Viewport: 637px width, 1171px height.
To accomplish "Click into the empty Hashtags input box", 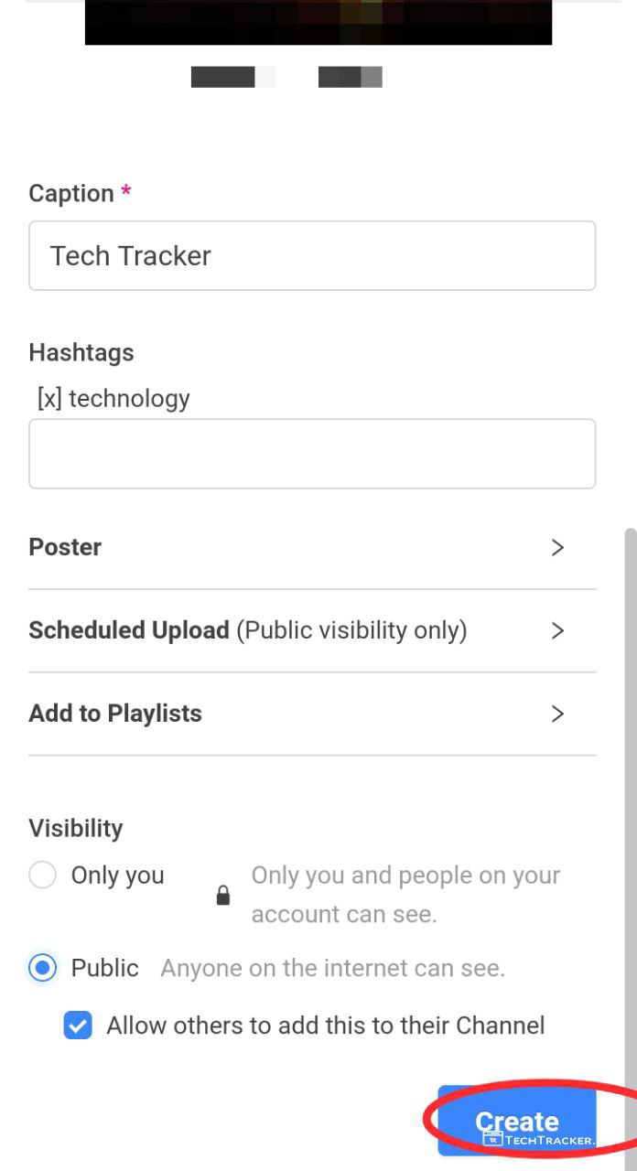I will click(x=311, y=454).
